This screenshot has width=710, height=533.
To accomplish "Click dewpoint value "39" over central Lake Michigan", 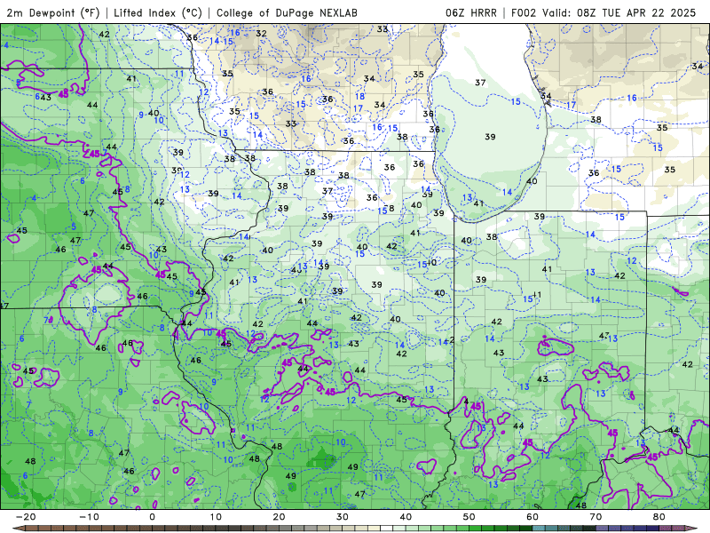I will 490,137.
